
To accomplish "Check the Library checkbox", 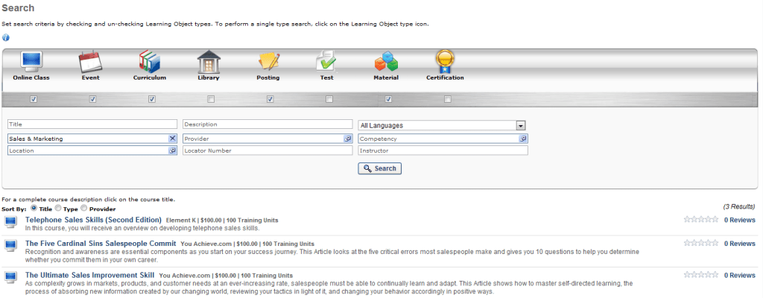I will (211, 99).
